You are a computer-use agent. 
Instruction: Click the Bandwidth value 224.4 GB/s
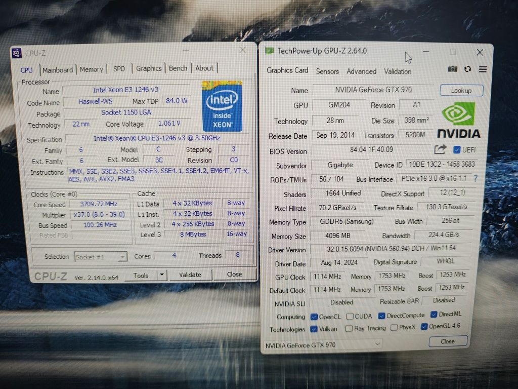pyautogui.click(x=443, y=235)
